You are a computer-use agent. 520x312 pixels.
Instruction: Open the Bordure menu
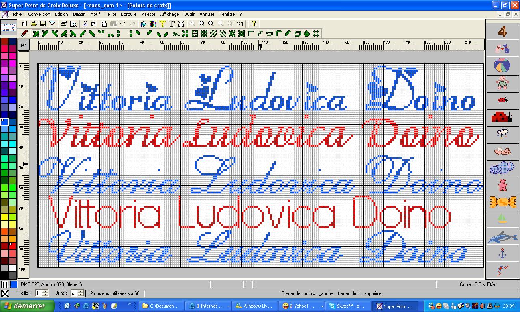[x=128, y=14]
